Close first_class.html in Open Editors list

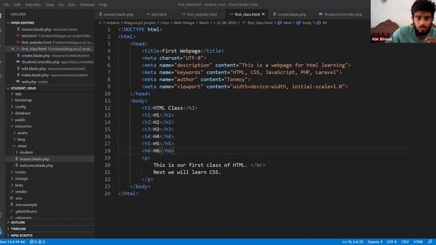pos(13,49)
